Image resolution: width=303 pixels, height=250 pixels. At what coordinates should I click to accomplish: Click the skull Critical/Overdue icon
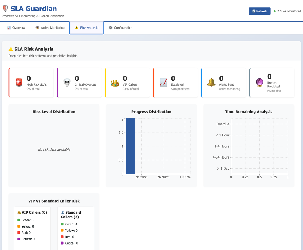67,83
